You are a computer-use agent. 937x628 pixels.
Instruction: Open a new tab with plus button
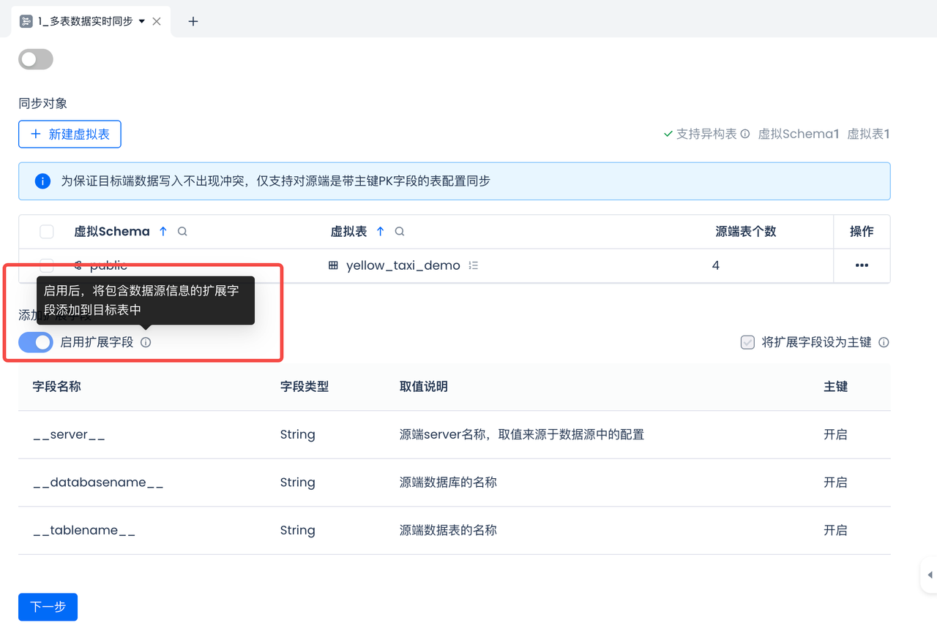point(193,21)
